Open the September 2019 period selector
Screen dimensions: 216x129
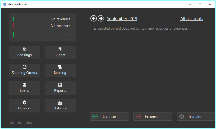[x=122, y=19]
